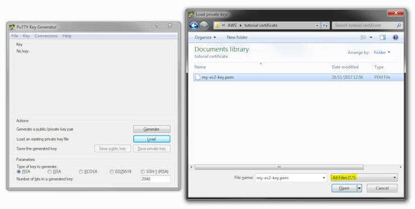Click the help question mark in PuTTYgen title bar
This screenshot has height=209, width=415.
(x=156, y=25)
